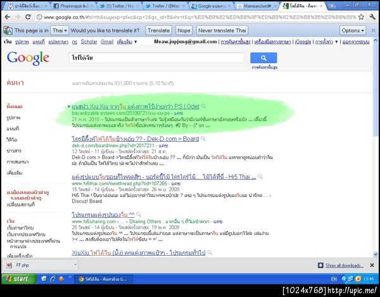Switch to the Pharinnapat Facebook tab
380x297 pixels.
pyautogui.click(x=73, y=6)
